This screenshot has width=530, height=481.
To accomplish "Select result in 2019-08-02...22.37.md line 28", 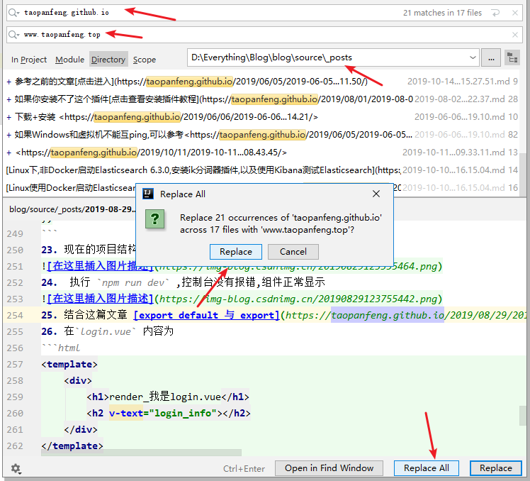I will tap(262, 99).
